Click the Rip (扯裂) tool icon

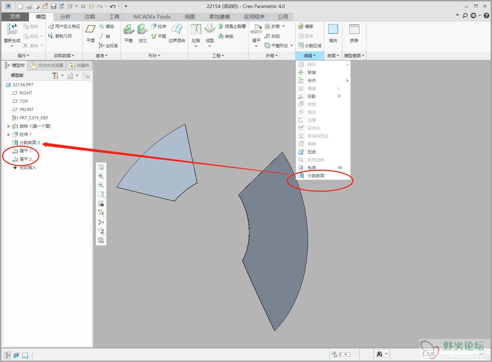tap(196, 29)
